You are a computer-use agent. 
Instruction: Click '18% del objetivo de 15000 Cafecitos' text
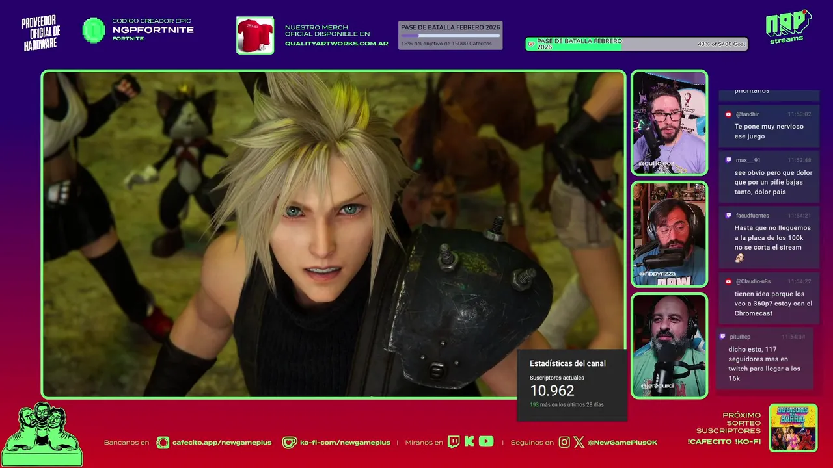click(446, 44)
